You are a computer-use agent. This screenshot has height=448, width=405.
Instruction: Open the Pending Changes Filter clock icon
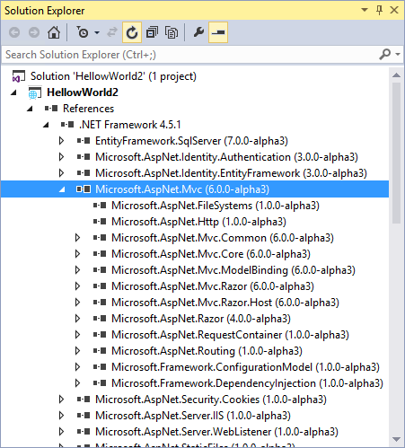pos(83,32)
